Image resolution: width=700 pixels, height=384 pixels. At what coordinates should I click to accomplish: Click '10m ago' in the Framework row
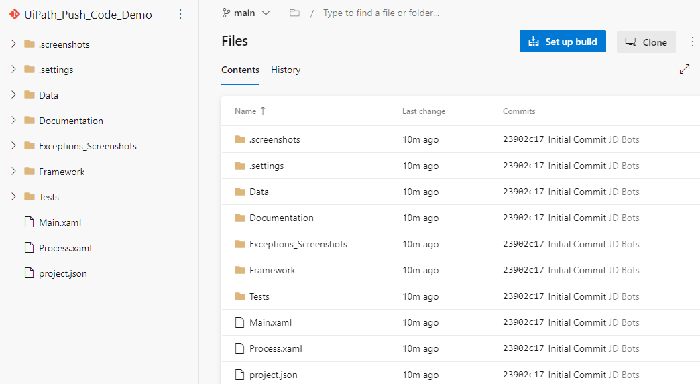(x=420, y=270)
